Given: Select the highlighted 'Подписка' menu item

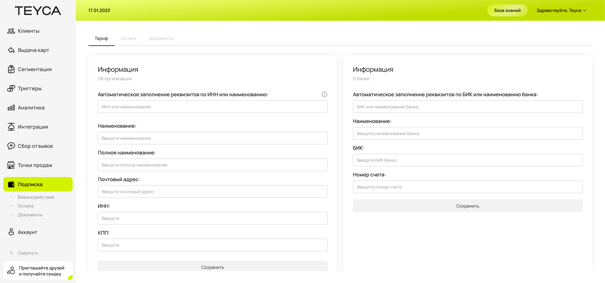Looking at the screenshot, I should point(38,184).
